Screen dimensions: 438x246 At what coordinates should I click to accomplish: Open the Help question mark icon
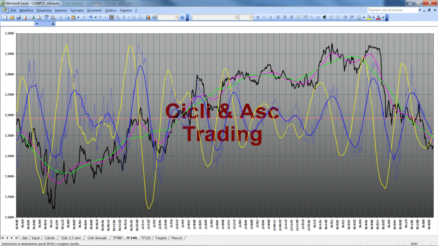click(x=182, y=17)
